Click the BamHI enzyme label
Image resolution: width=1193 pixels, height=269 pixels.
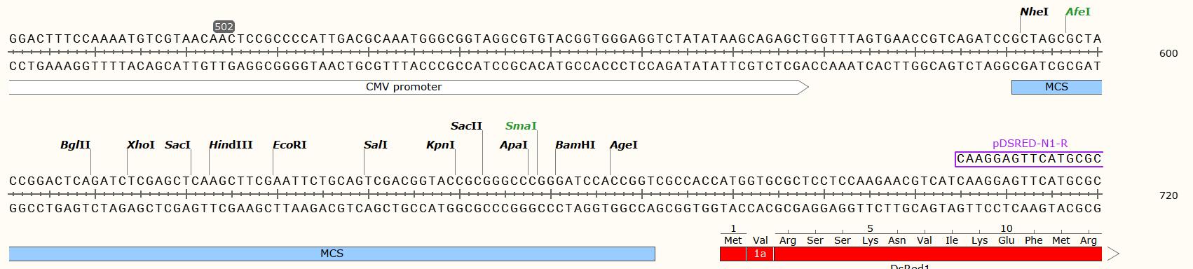tap(575, 145)
